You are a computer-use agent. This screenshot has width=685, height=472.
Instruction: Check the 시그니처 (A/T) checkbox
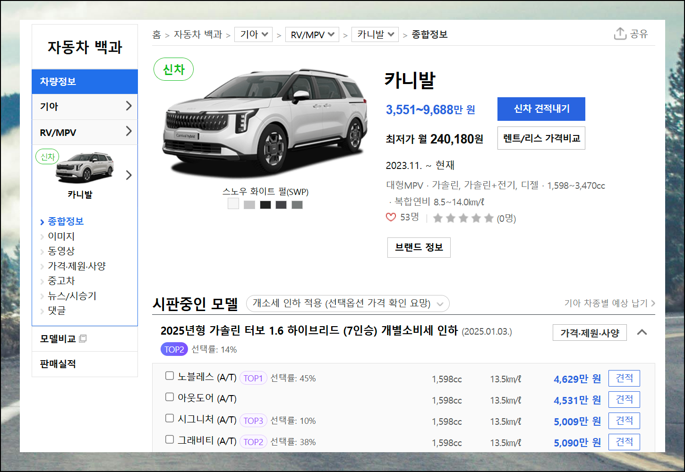coord(170,418)
